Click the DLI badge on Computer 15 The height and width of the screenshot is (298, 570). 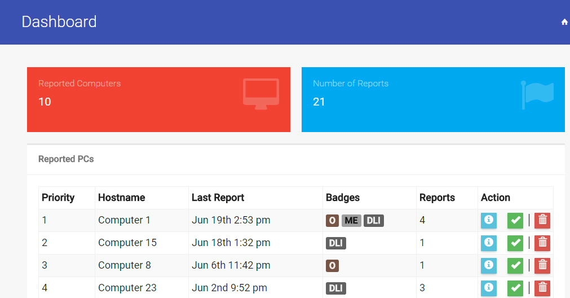click(x=335, y=243)
